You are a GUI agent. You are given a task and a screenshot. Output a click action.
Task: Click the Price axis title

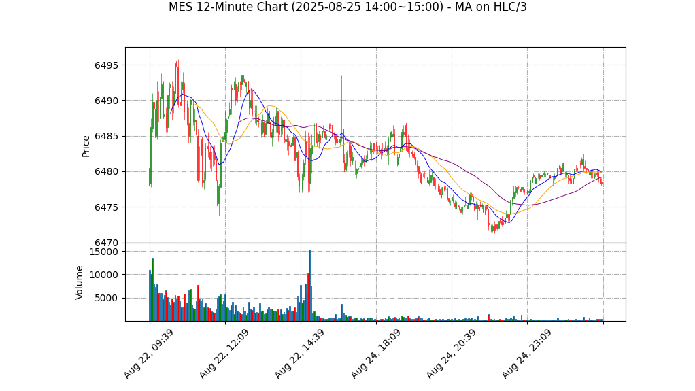click(x=86, y=146)
